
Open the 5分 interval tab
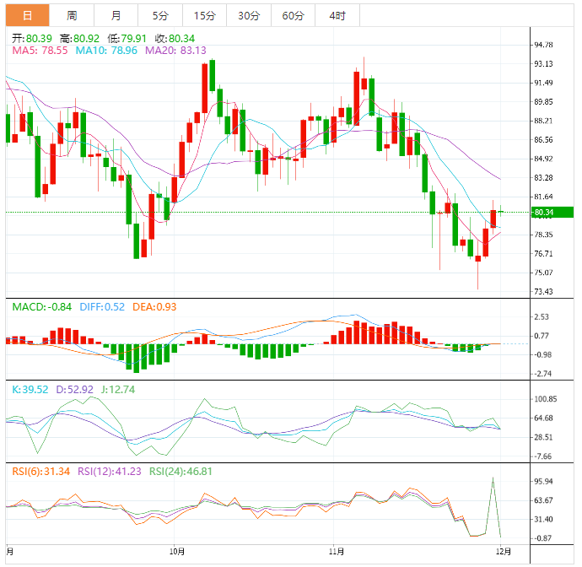pos(160,15)
